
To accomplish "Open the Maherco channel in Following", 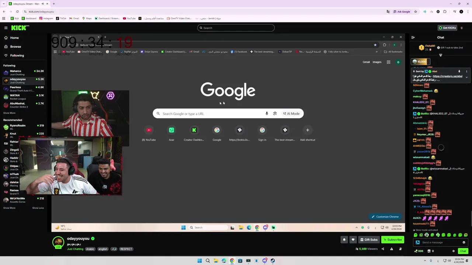I will pos(24,73).
